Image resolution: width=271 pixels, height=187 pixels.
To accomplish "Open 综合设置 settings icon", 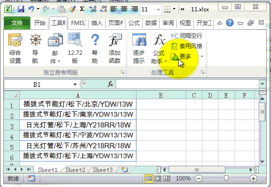I will click(15, 40).
